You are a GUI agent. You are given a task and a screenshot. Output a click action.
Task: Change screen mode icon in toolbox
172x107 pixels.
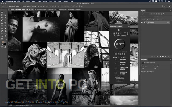5,47
